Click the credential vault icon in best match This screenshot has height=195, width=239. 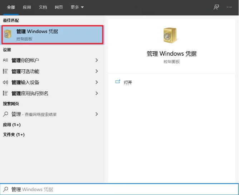(9, 34)
